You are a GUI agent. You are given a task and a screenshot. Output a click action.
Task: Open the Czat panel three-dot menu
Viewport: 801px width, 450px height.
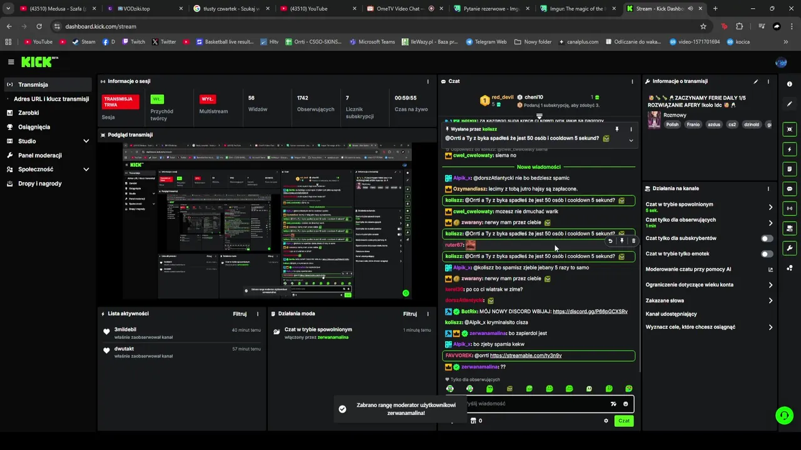coord(632,81)
